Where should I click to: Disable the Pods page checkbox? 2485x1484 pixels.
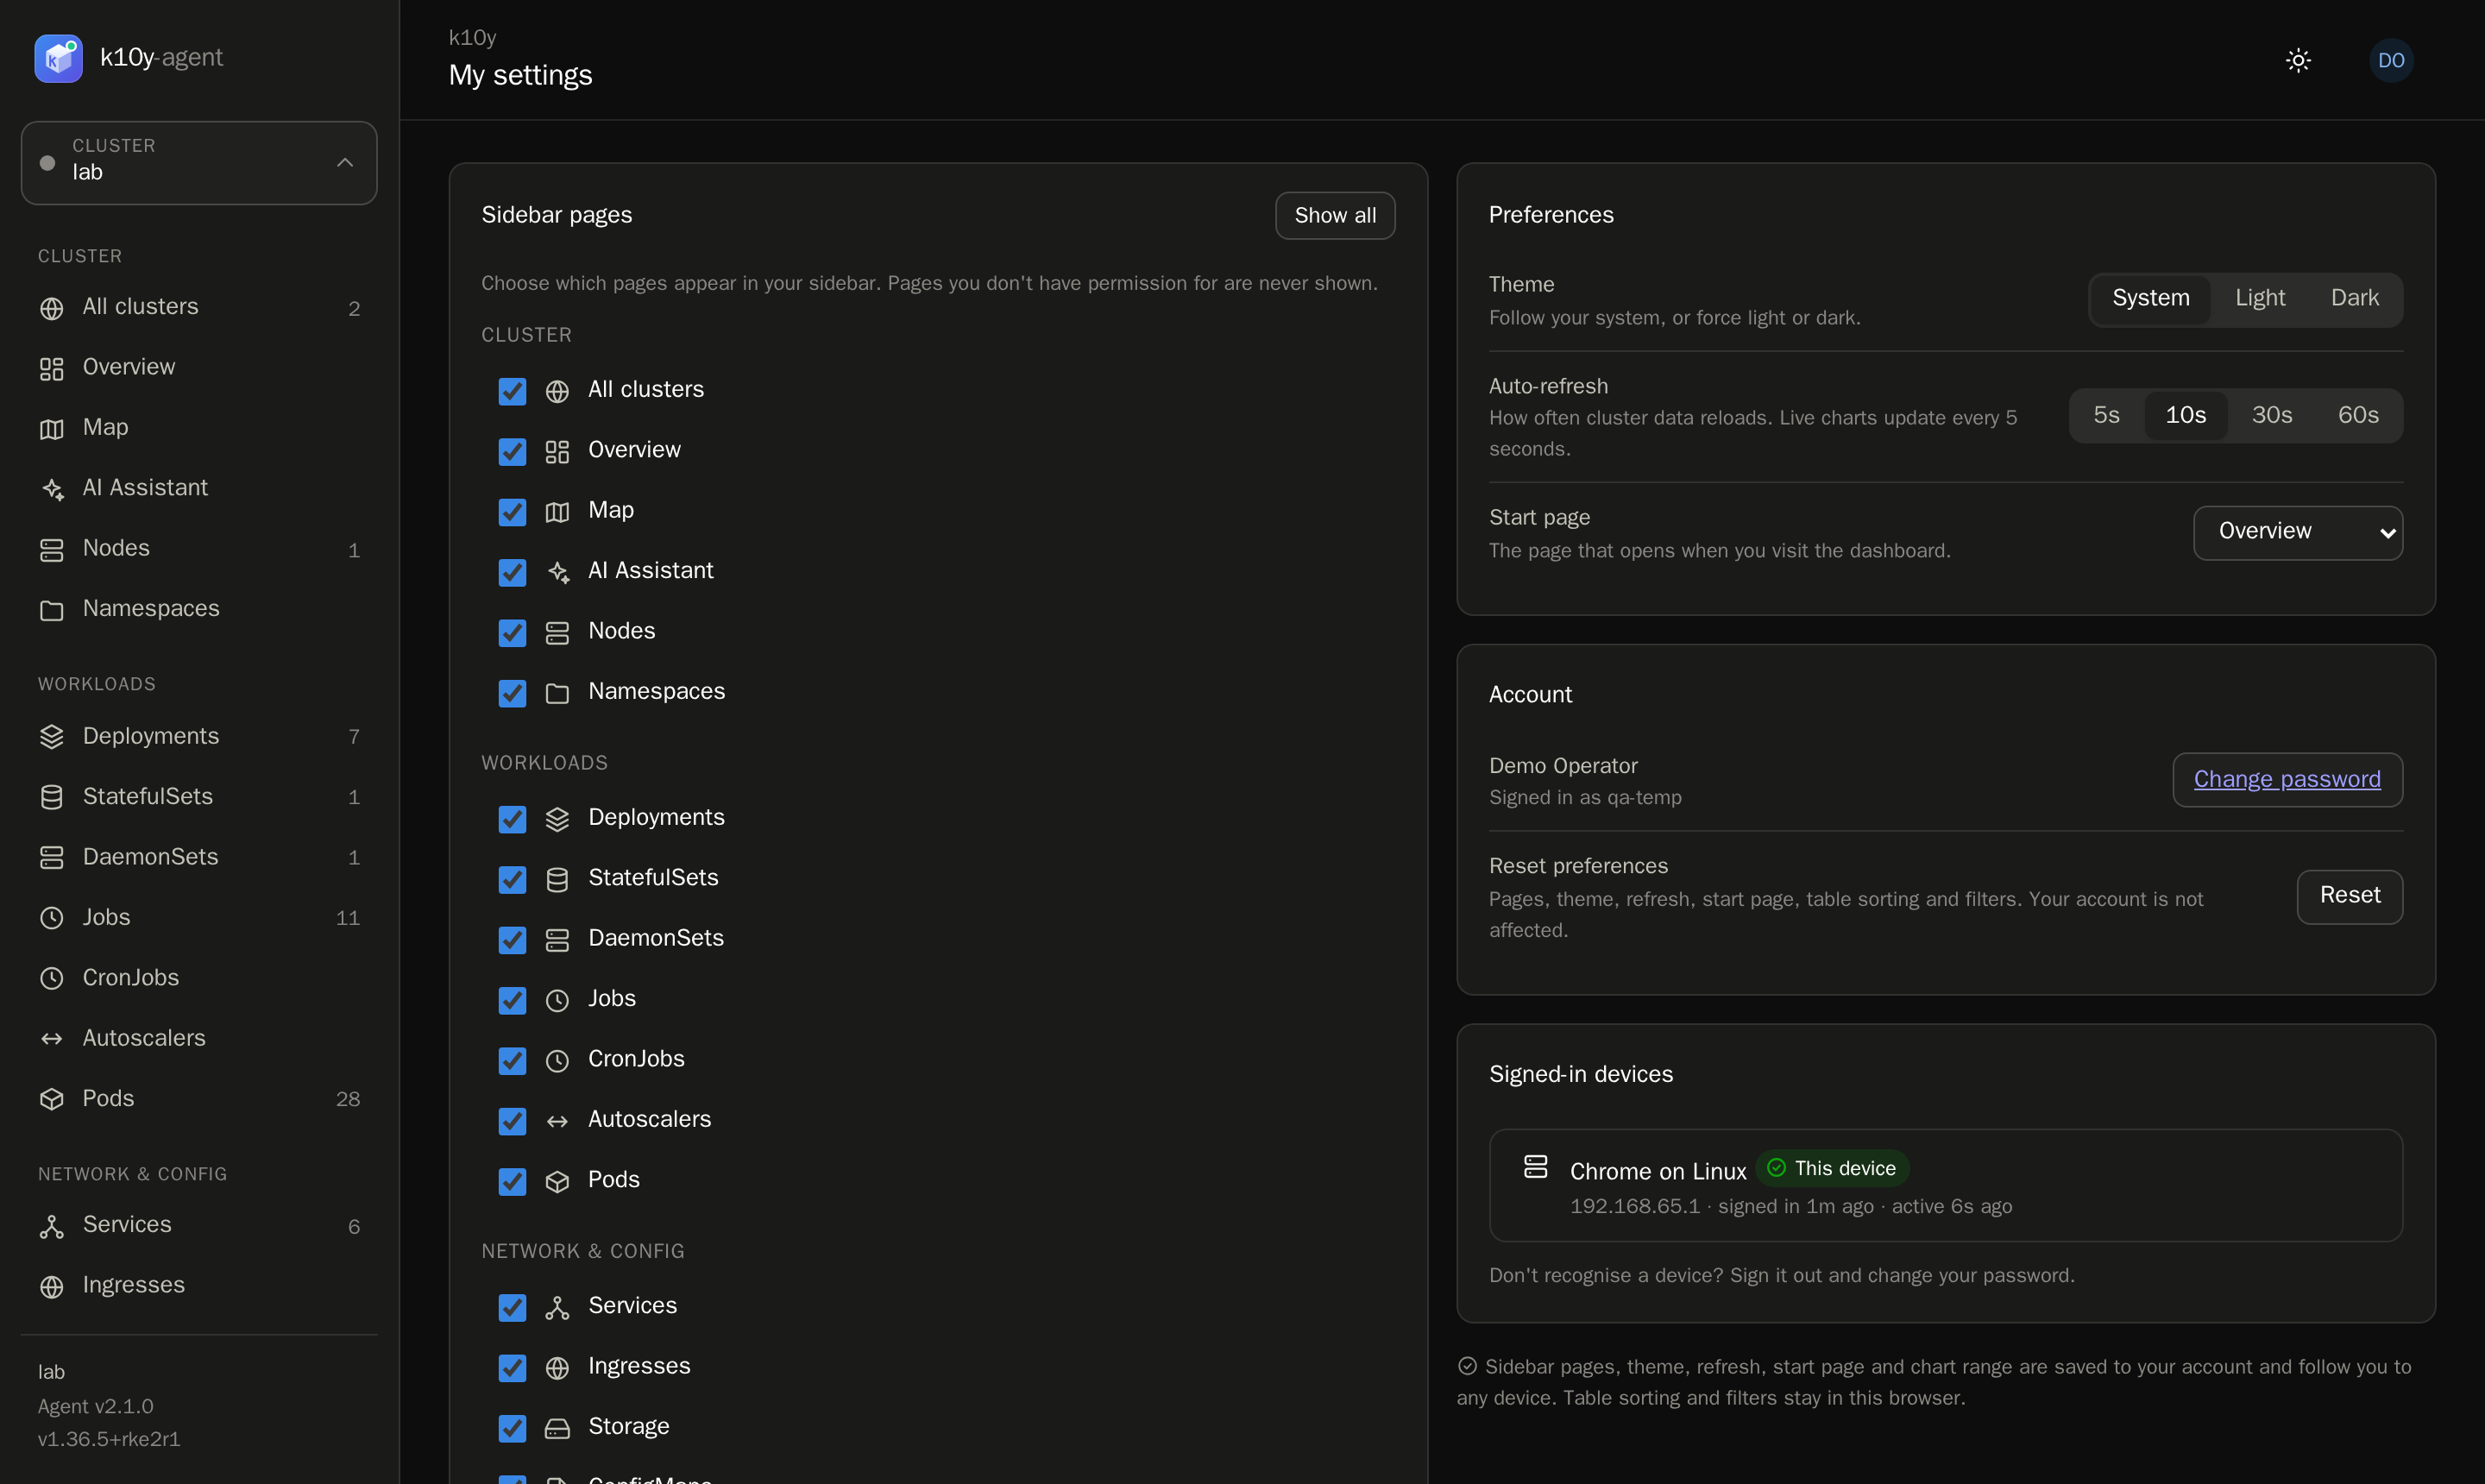[512, 1181]
